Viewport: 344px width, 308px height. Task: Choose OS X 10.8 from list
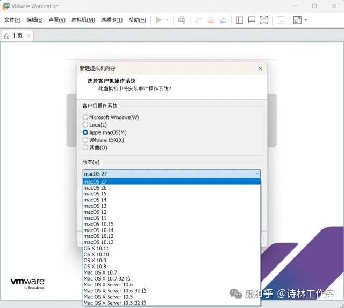tap(171, 267)
